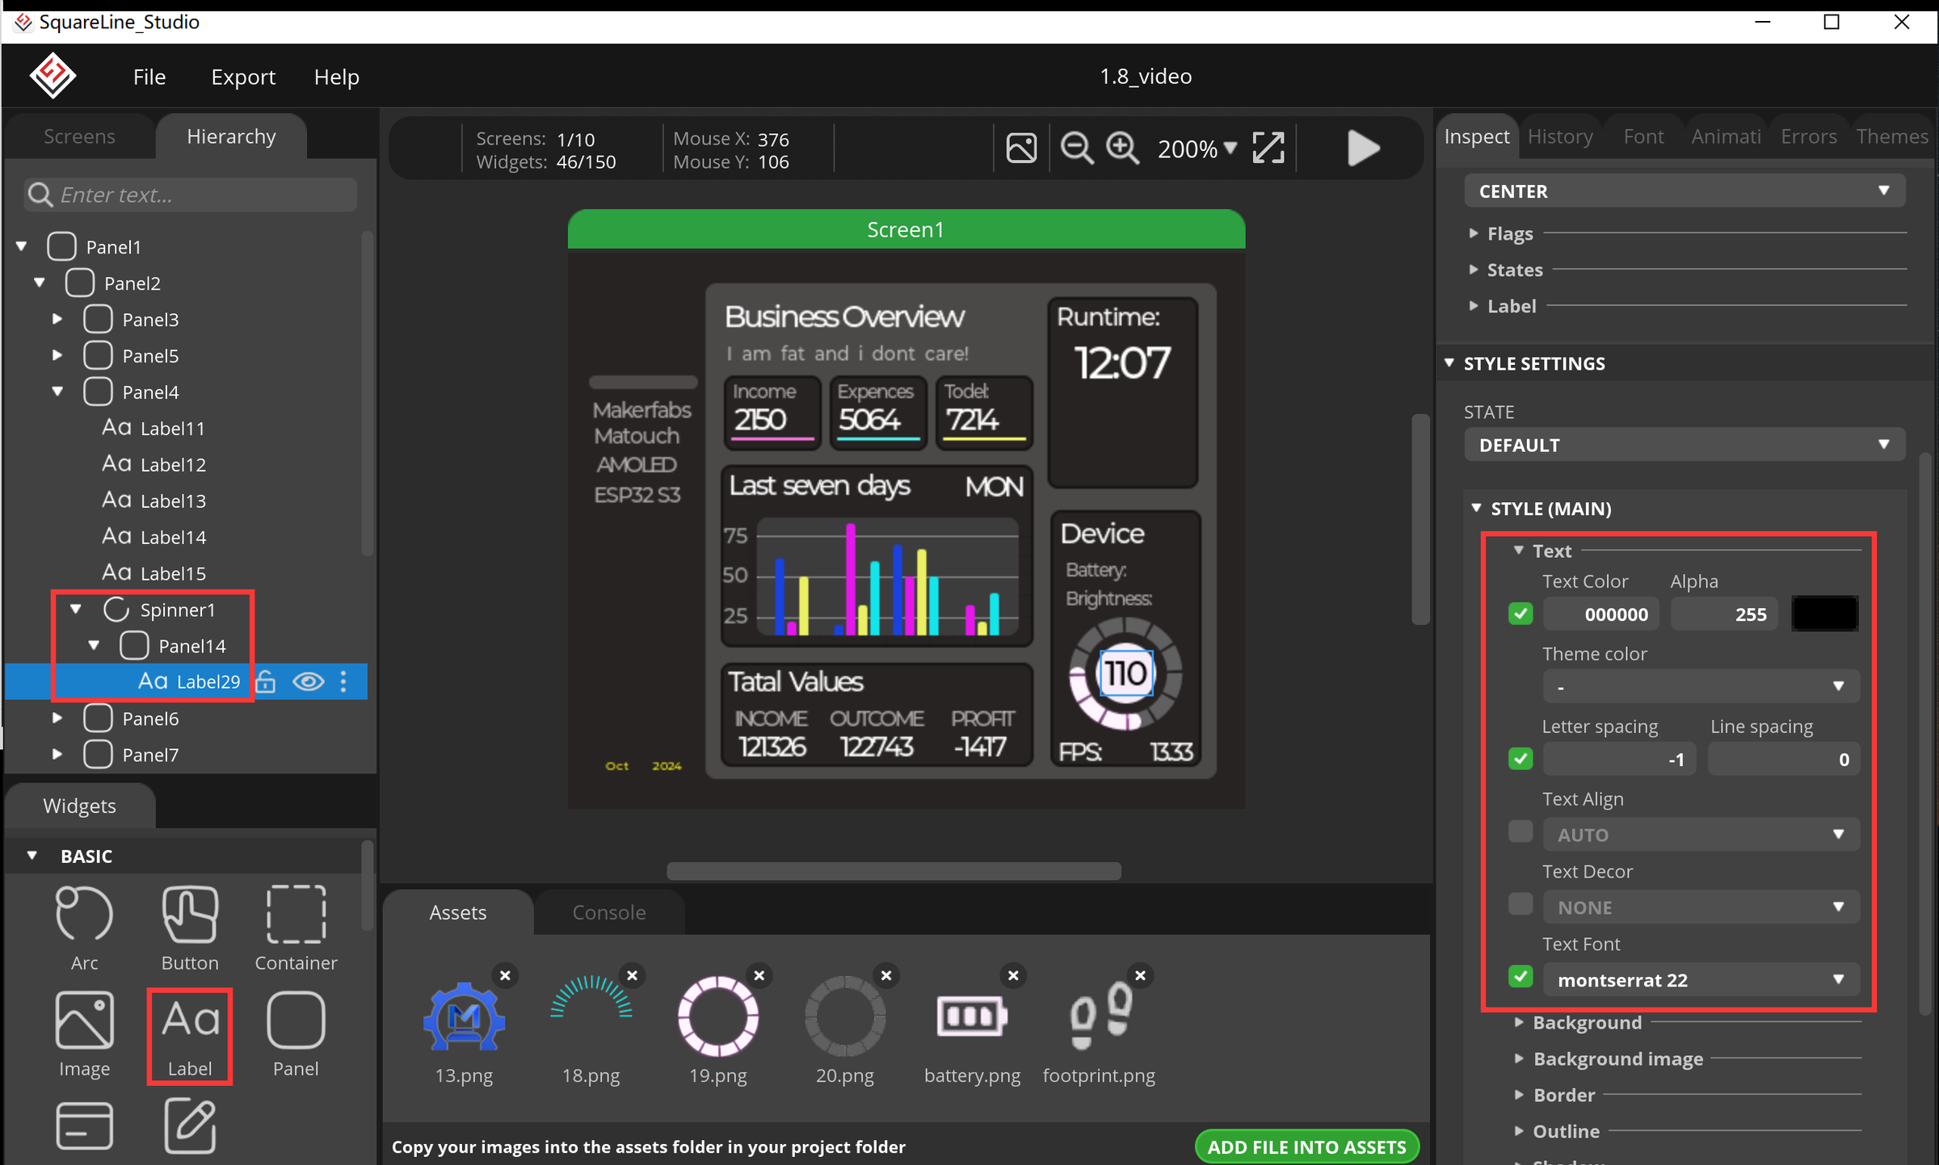Select the Label widget
Viewport: 1939px width, 1165px height.
(190, 1037)
